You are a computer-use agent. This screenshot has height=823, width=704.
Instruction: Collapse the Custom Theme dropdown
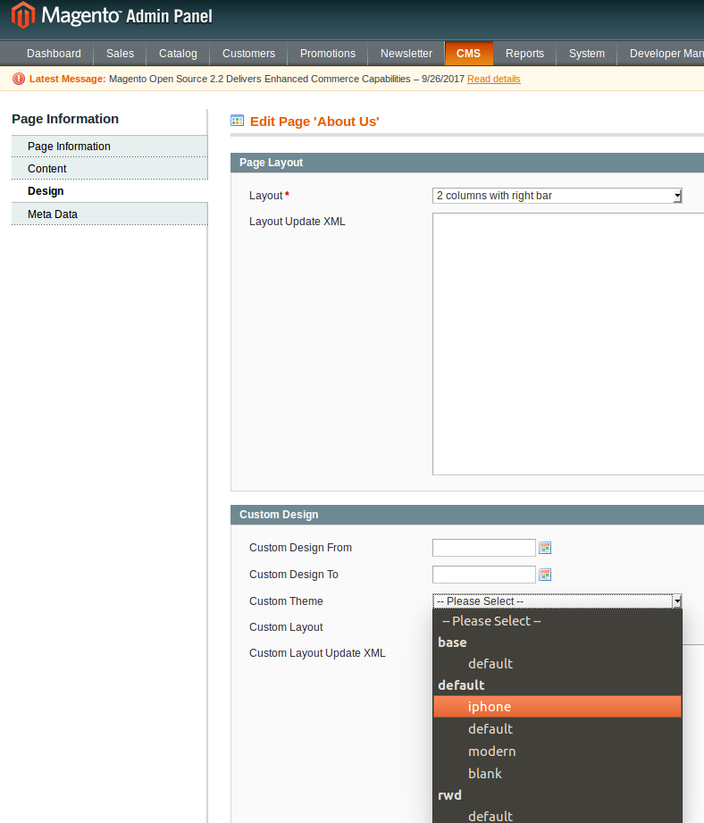557,601
